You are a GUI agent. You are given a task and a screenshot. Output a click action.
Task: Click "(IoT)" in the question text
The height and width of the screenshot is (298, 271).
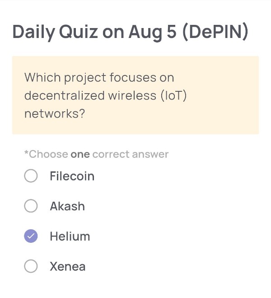tap(173, 95)
